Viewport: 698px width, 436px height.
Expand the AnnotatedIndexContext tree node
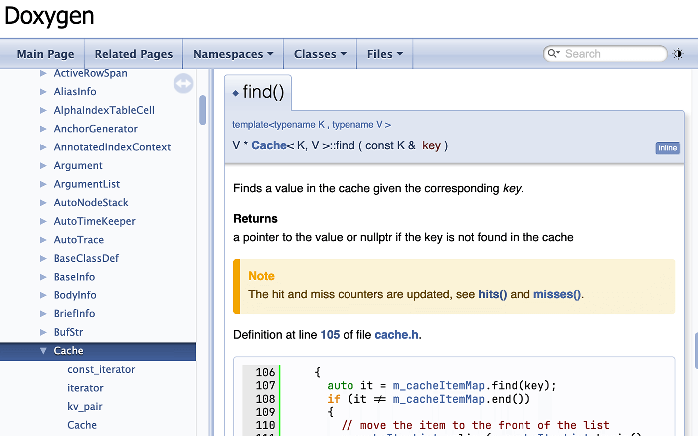43,147
